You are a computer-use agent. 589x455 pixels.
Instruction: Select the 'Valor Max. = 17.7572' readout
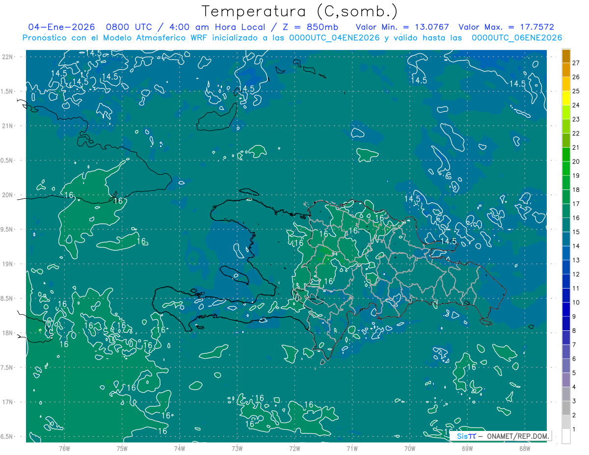506,27
